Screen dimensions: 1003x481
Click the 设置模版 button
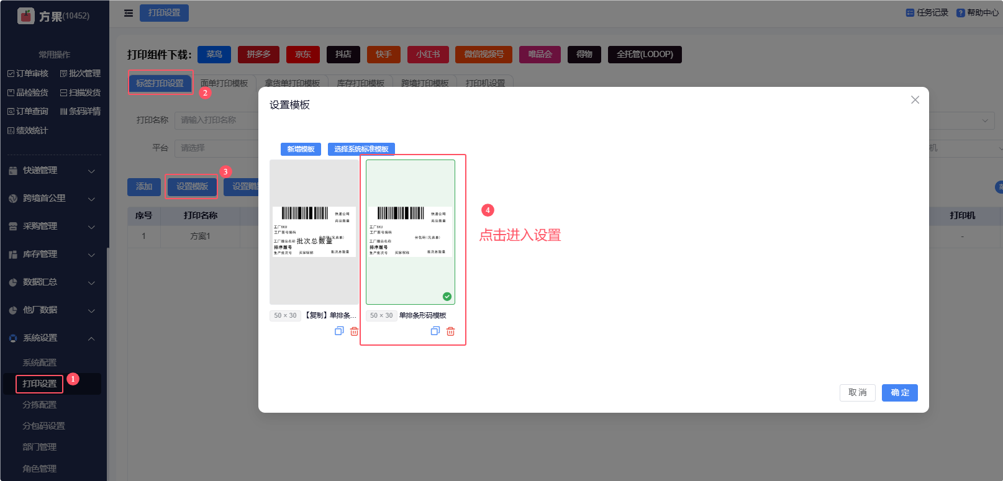192,187
